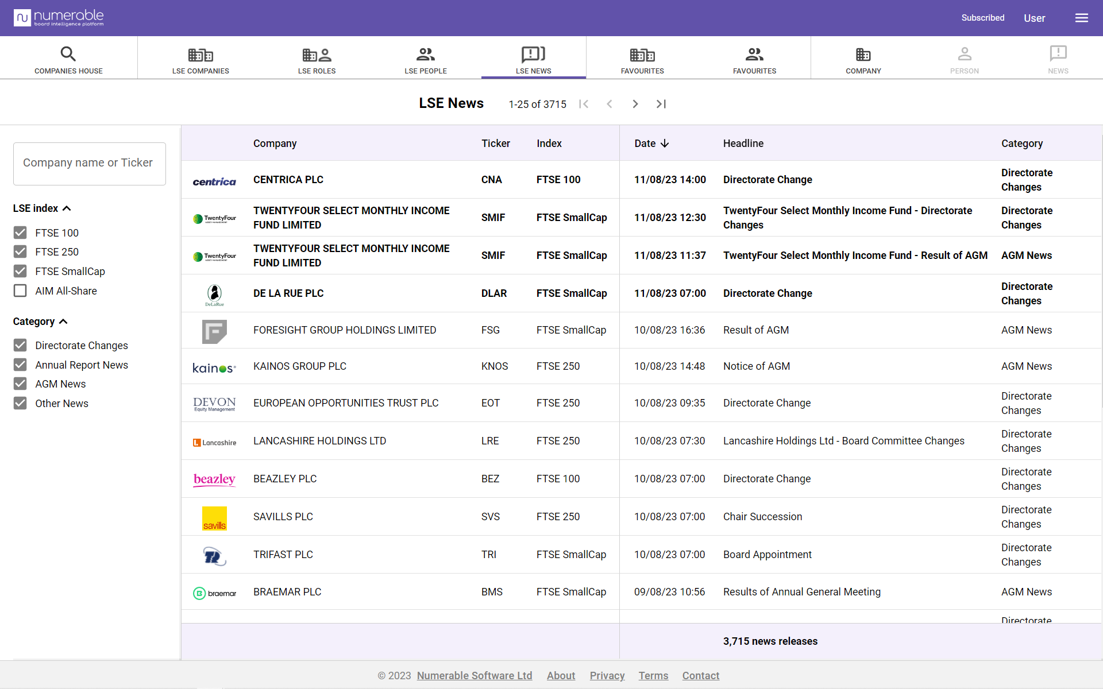This screenshot has height=689, width=1103.
Task: Go to next page of results
Action: (635, 104)
